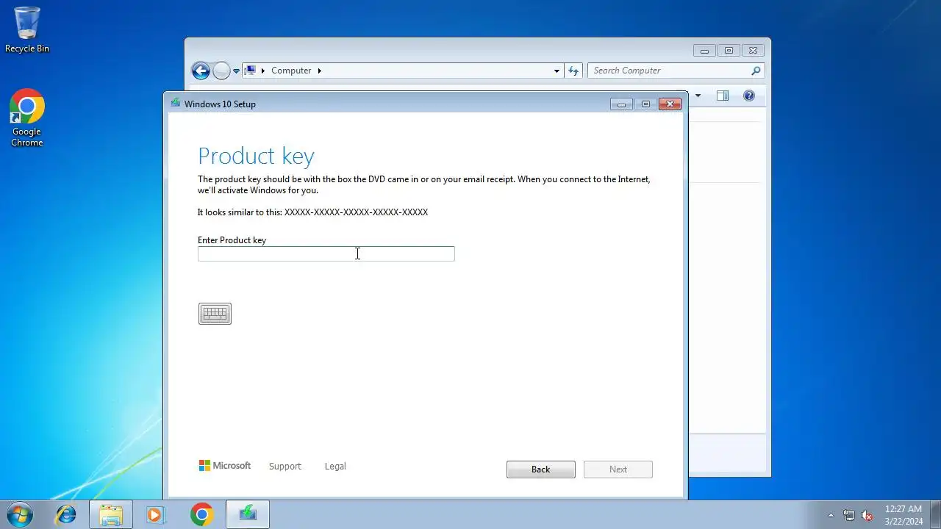
Task: Minimize the Windows 10 Setup window
Action: pos(621,104)
